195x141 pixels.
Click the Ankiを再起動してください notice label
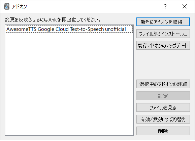coord(53,20)
